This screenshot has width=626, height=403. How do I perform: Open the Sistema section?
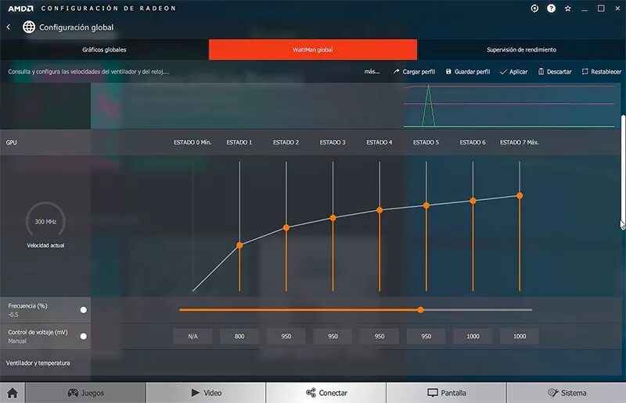(x=567, y=393)
